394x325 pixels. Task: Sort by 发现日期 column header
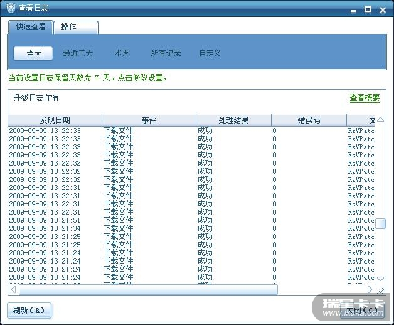55,120
